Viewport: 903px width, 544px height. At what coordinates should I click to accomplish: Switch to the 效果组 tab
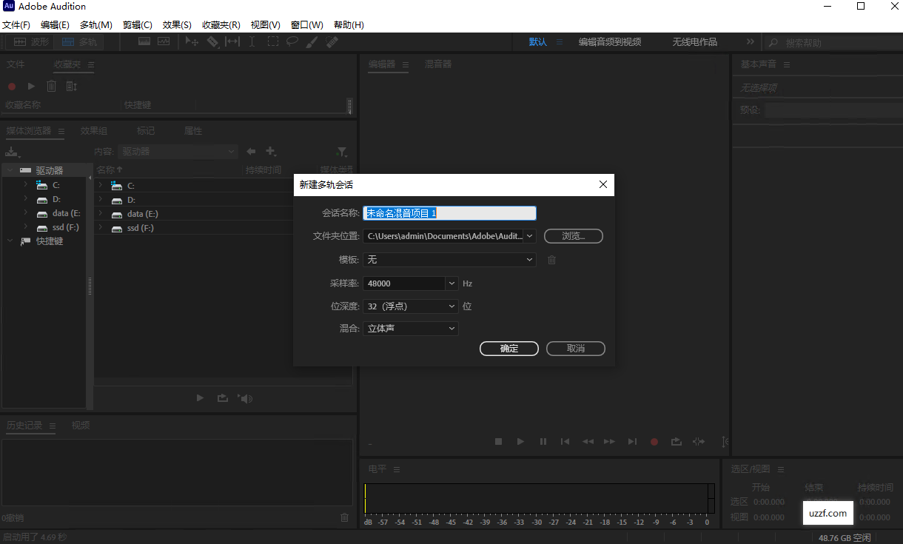click(93, 130)
